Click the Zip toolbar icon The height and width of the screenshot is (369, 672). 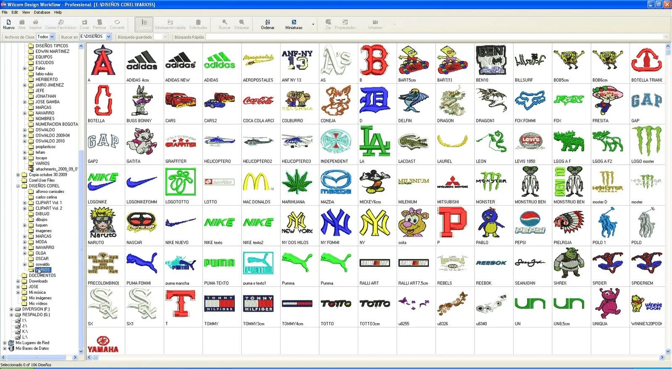328,24
